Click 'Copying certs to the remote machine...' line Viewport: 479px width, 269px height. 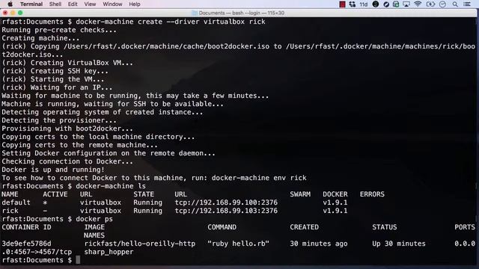point(79,145)
